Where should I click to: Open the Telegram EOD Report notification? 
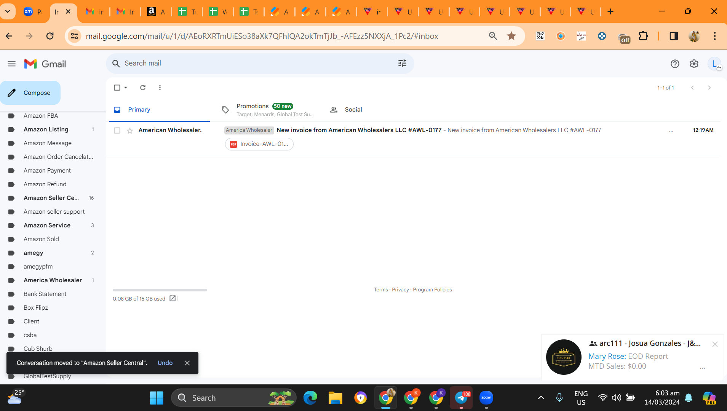[632, 357]
